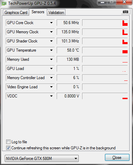Screen dimensions: 133x165
Task: Expand the GPU Memory Clock dropdown arrow
Action: coord(51,32)
